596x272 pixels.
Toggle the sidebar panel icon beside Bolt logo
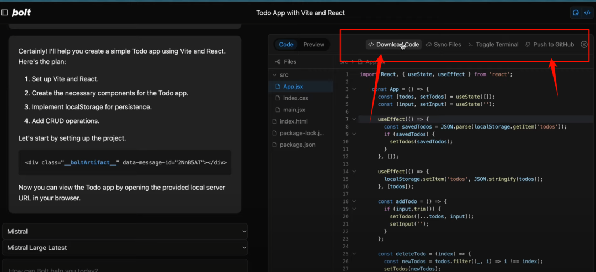tap(4, 13)
